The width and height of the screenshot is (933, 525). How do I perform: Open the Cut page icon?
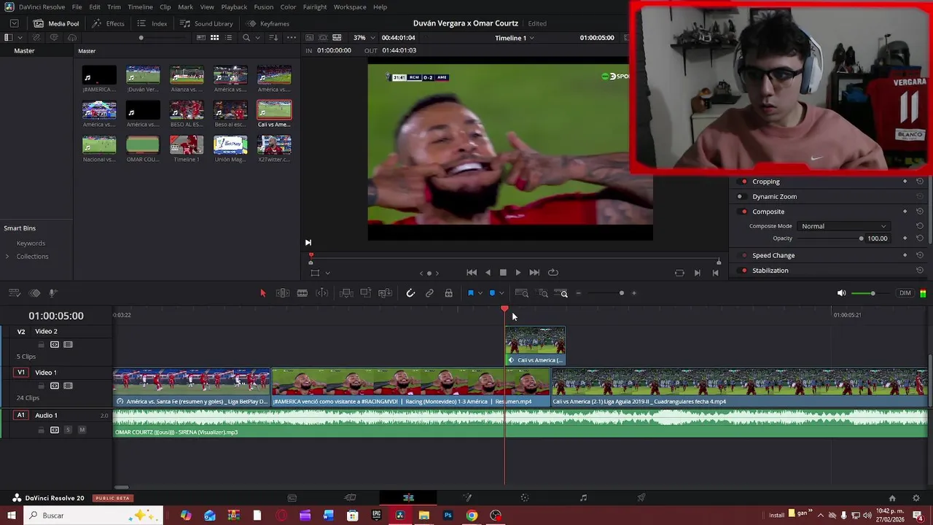(x=350, y=498)
